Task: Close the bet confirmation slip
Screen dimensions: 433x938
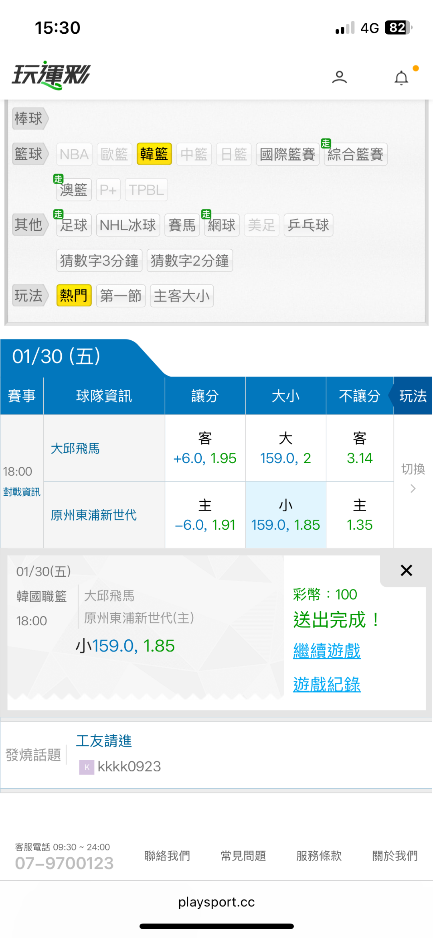Action: [406, 570]
